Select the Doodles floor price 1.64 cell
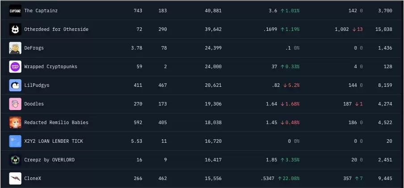The height and width of the screenshot is (188, 404). (x=272, y=104)
